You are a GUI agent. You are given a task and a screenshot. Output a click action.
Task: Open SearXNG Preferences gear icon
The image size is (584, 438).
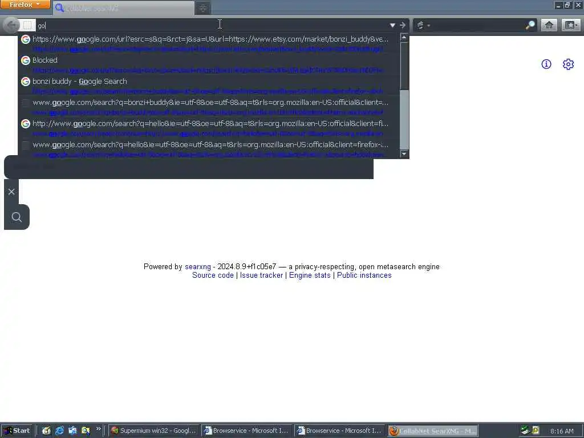[x=568, y=64]
